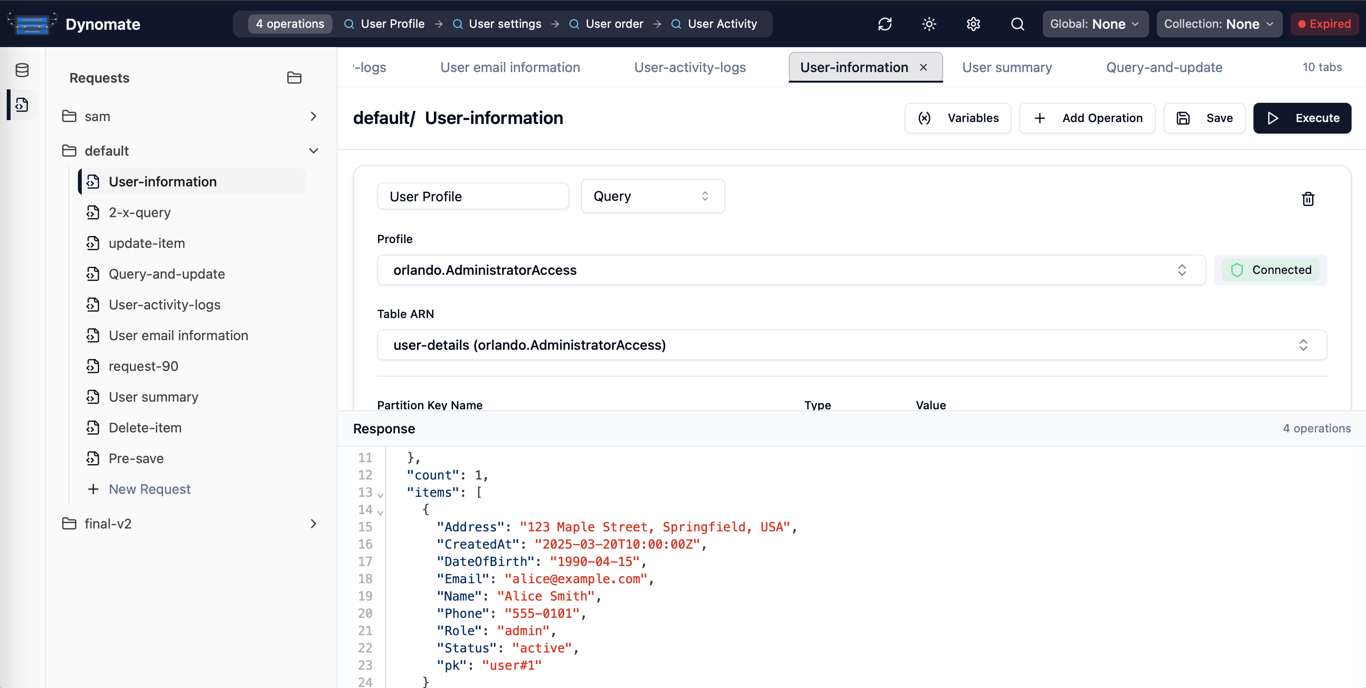Expand the sam folder chevron
Viewport: 1366px width, 688px height.
click(314, 116)
